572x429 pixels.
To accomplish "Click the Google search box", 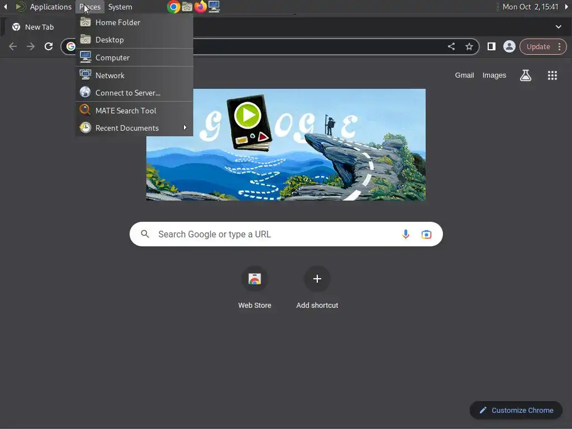I will coord(286,234).
